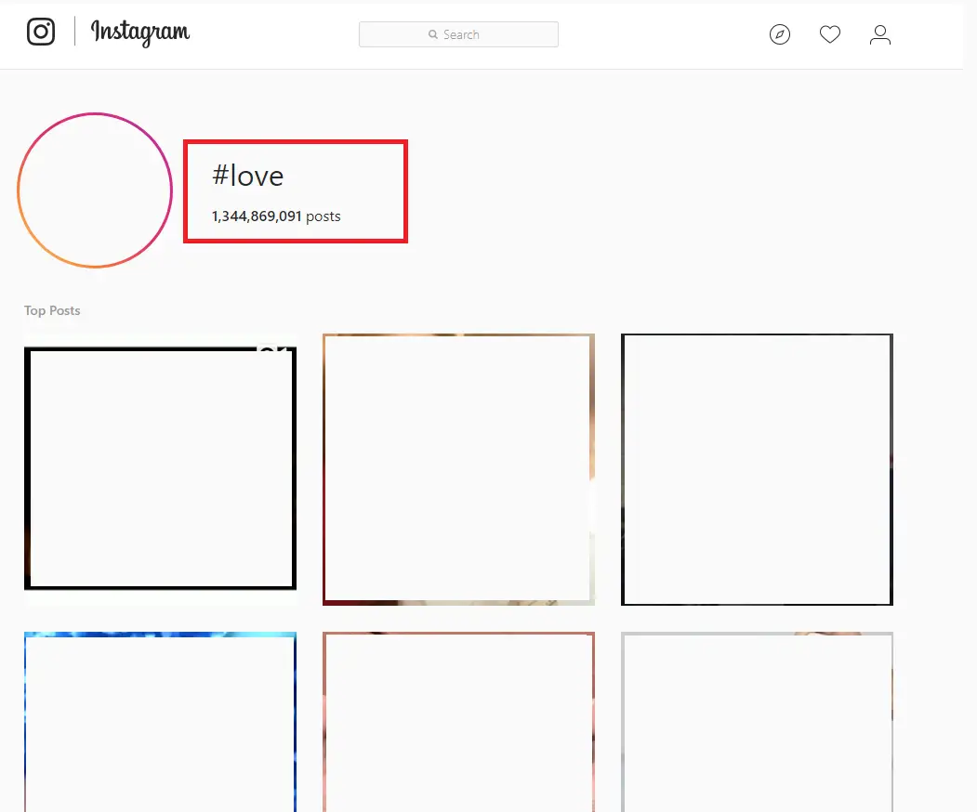
Task: Open the top post with light gray border
Action: coord(757,722)
